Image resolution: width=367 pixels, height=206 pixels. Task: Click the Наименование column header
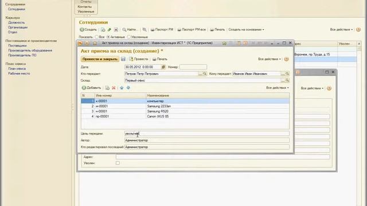pyautogui.click(x=218, y=96)
